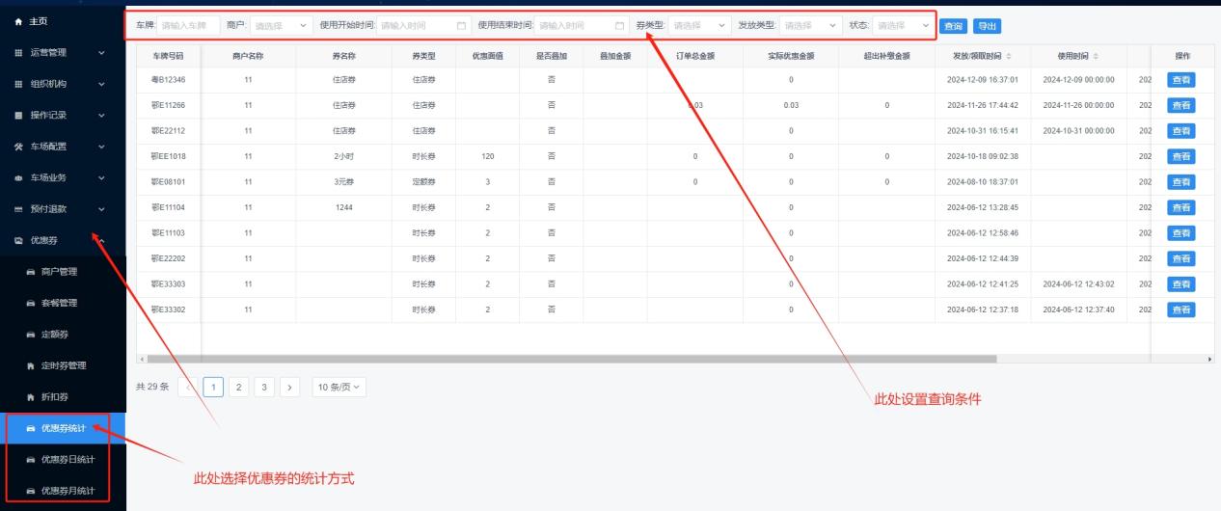Viewport: 1221px width, 511px height.
Task: Click the 车场配置 tools icon
Action: click(x=18, y=147)
